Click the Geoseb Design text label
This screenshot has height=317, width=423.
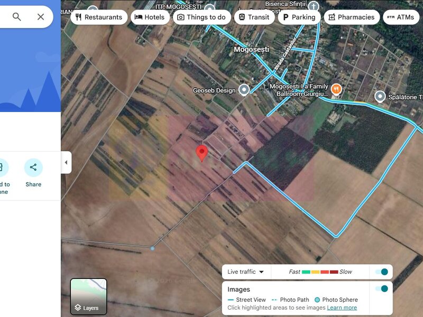214,90
